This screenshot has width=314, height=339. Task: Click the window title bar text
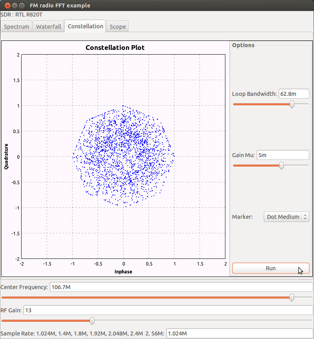pos(60,5)
